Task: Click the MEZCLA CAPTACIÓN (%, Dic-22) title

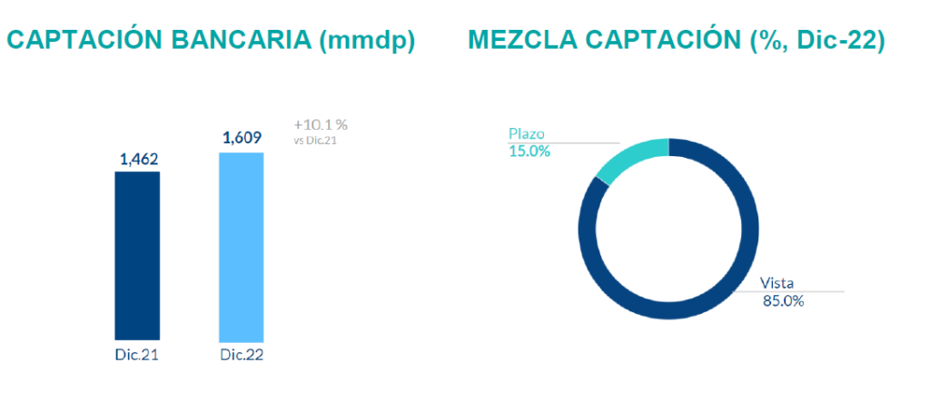Action: (x=677, y=41)
